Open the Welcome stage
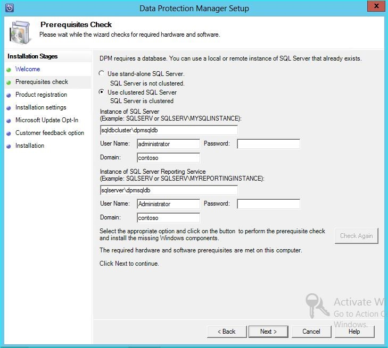Viewport: 388px width, 348px height. point(28,69)
